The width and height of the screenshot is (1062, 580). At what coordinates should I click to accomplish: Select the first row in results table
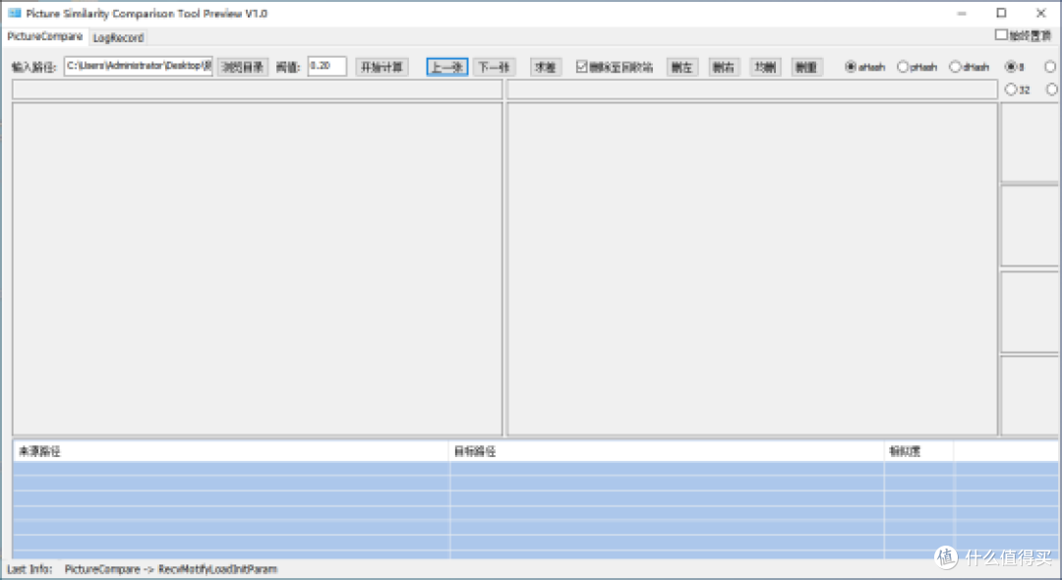(x=535, y=468)
